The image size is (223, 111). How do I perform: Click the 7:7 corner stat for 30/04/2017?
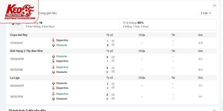(200, 86)
